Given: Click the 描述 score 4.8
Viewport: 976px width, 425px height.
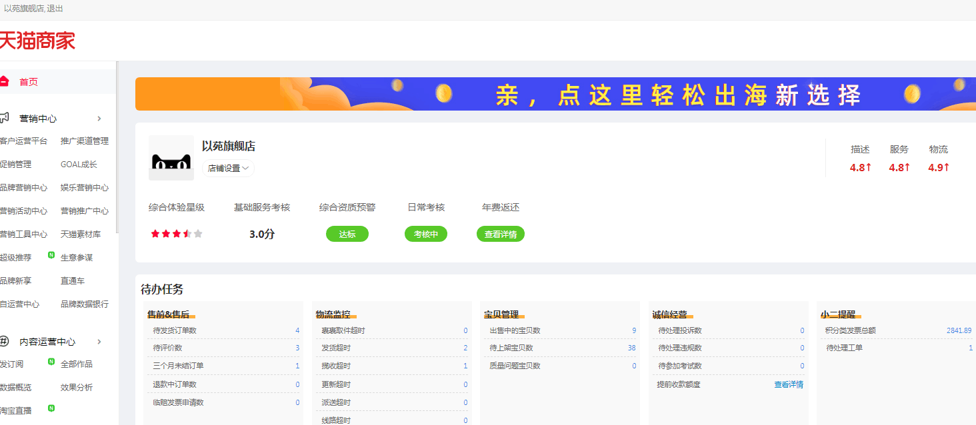Looking at the screenshot, I should 861,167.
